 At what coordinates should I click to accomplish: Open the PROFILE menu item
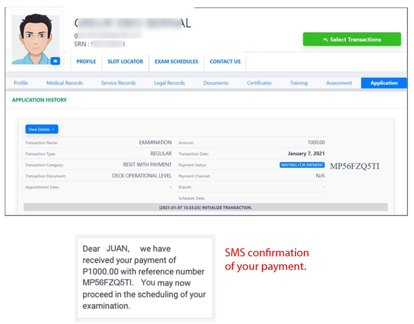point(86,61)
